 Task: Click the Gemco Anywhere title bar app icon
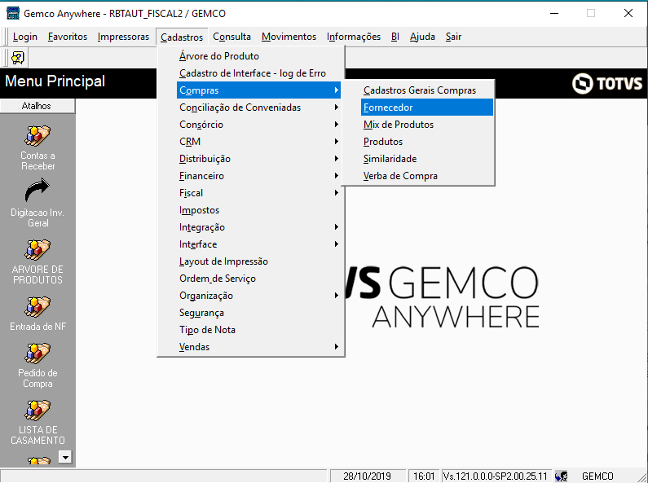pyautogui.click(x=13, y=13)
